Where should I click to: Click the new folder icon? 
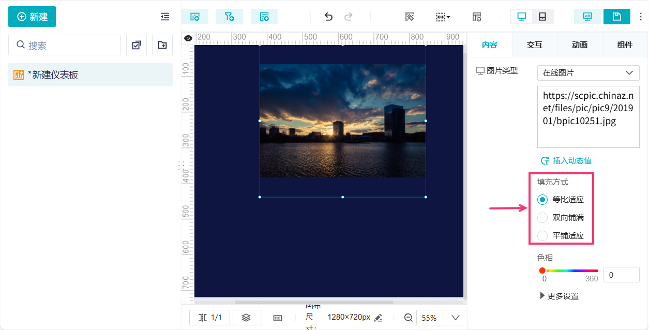[x=162, y=45]
